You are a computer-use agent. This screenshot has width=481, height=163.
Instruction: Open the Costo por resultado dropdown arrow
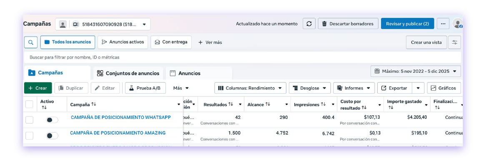[x=379, y=105]
